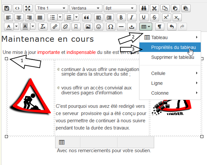Click the red word 'importante'
The image size is (207, 165).
(x=49, y=52)
